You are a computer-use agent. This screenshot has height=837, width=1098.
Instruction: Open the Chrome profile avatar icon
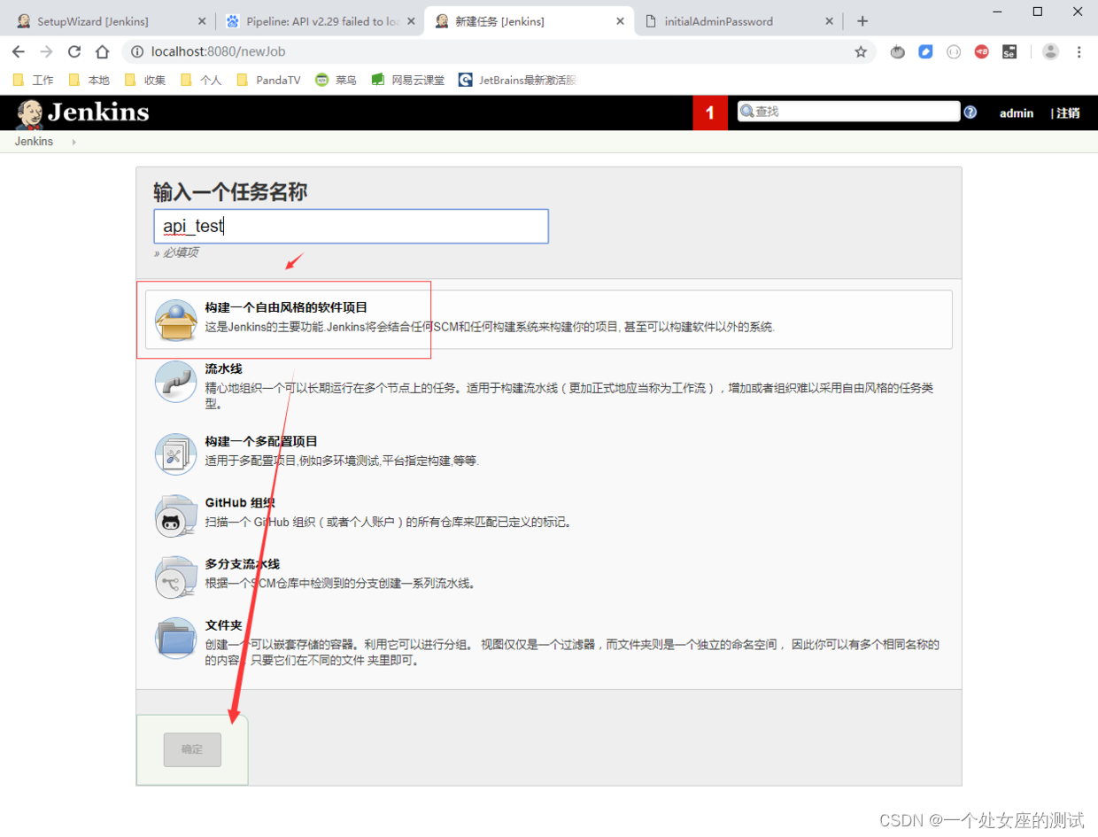tap(1050, 51)
